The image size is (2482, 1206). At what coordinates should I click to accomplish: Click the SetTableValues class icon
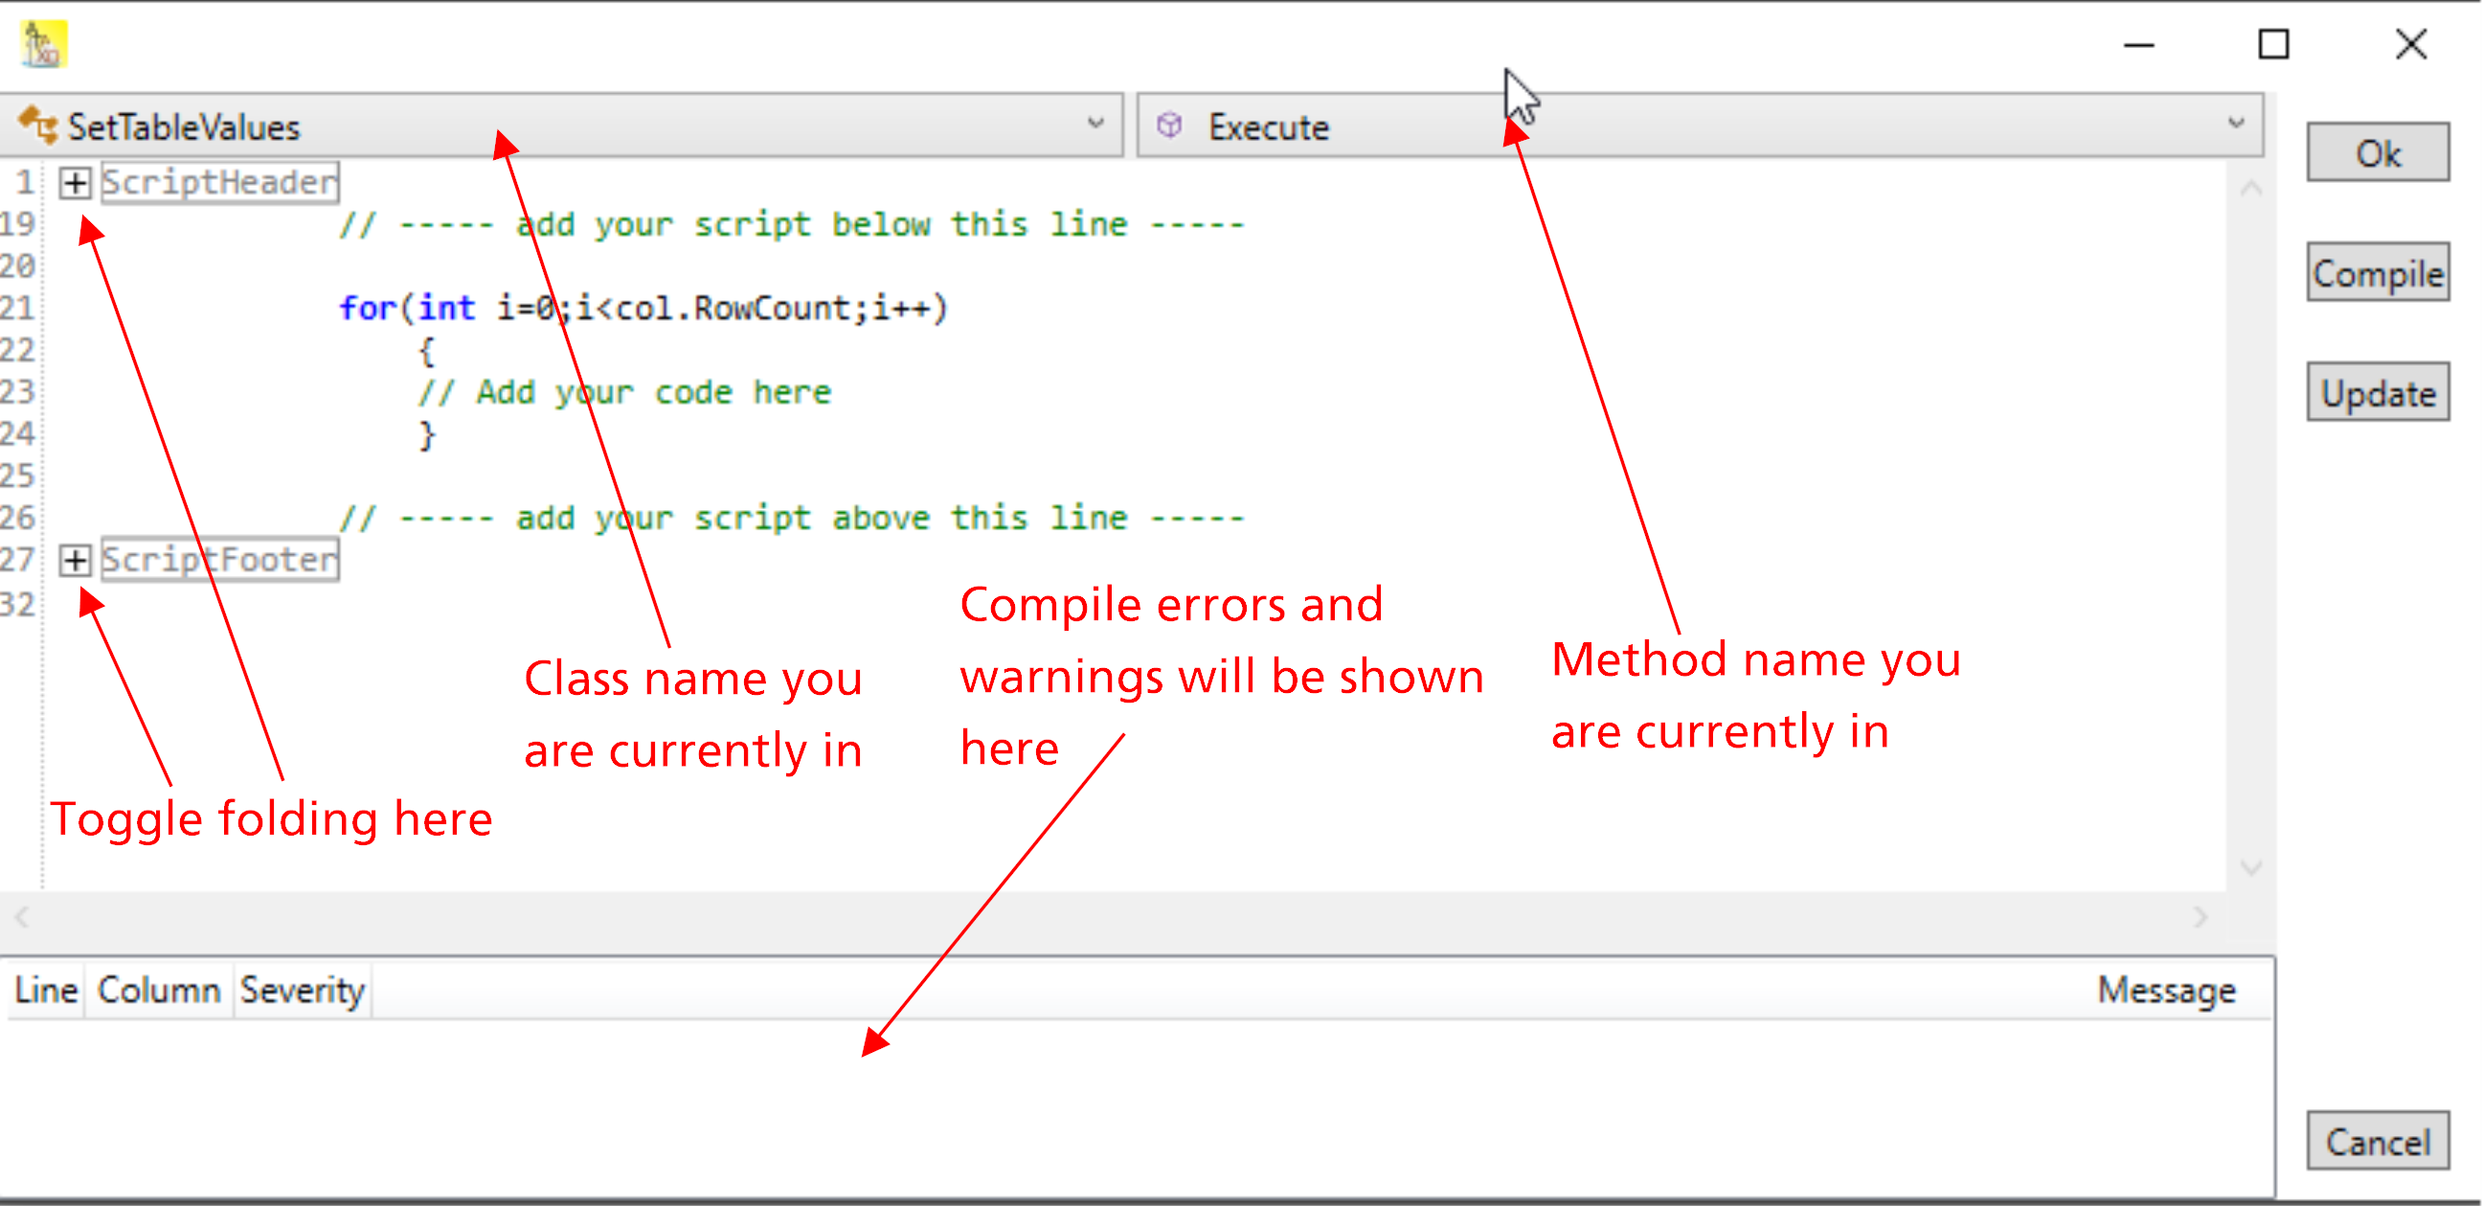pyautogui.click(x=40, y=124)
